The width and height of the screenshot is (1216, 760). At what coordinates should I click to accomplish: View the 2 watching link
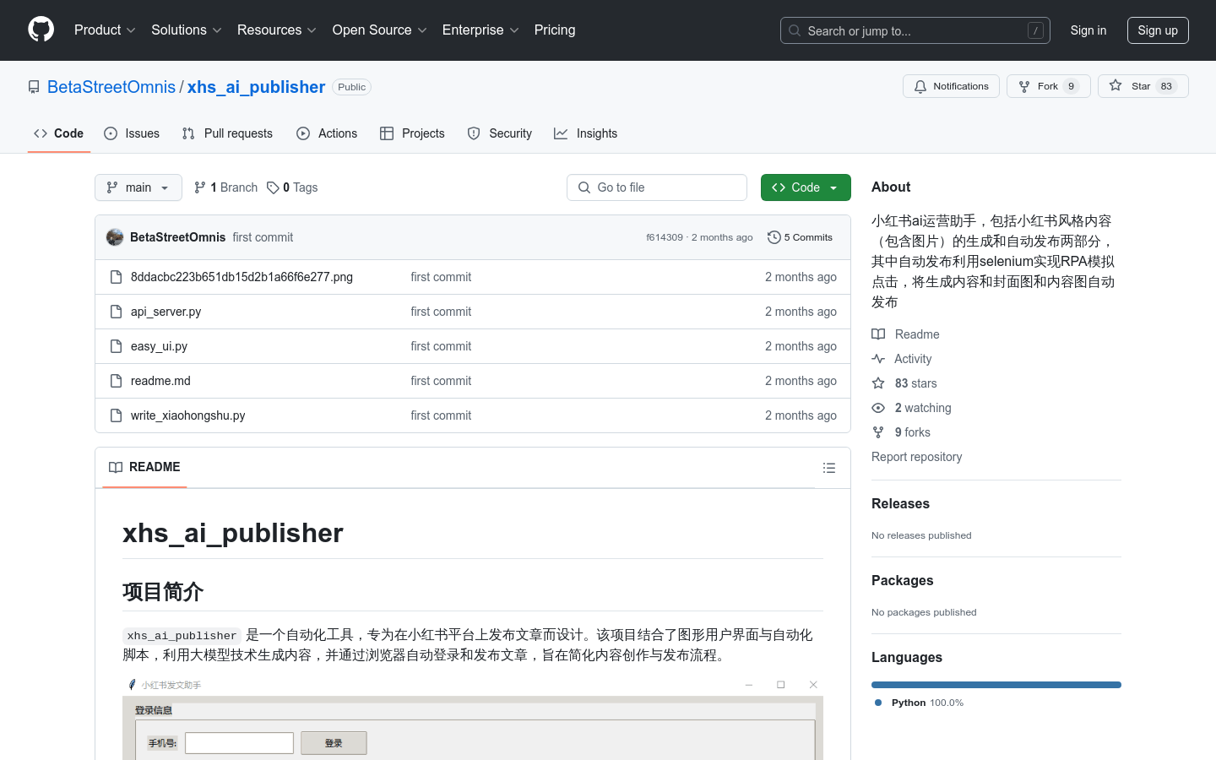911,408
